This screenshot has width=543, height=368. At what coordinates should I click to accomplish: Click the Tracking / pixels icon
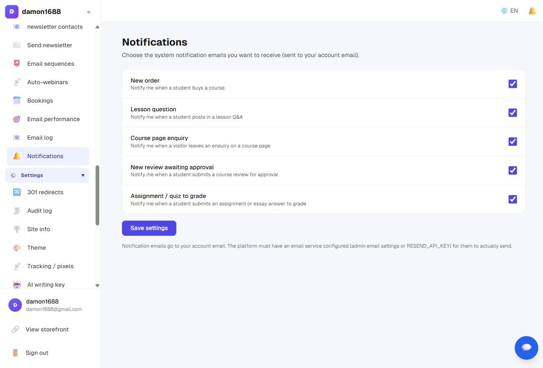17,266
